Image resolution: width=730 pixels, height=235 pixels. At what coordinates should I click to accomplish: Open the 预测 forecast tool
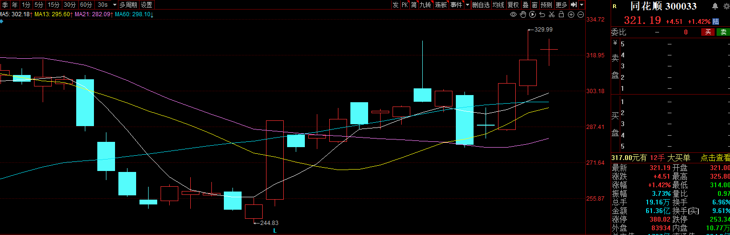pos(546,5)
